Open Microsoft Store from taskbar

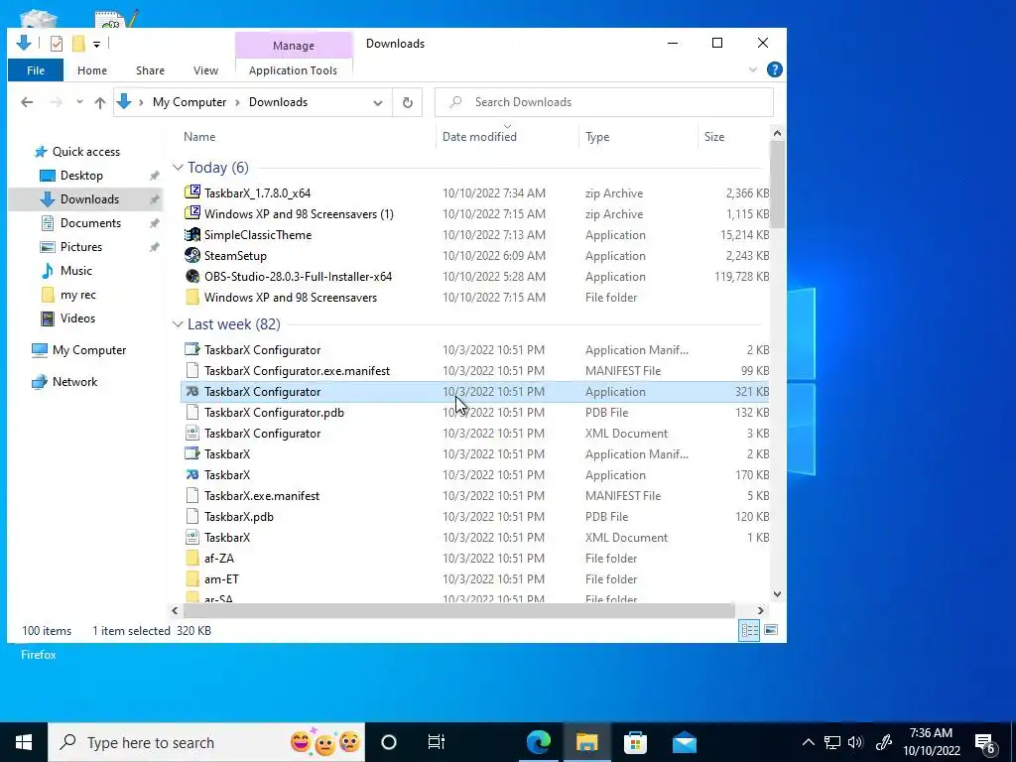tap(635, 742)
